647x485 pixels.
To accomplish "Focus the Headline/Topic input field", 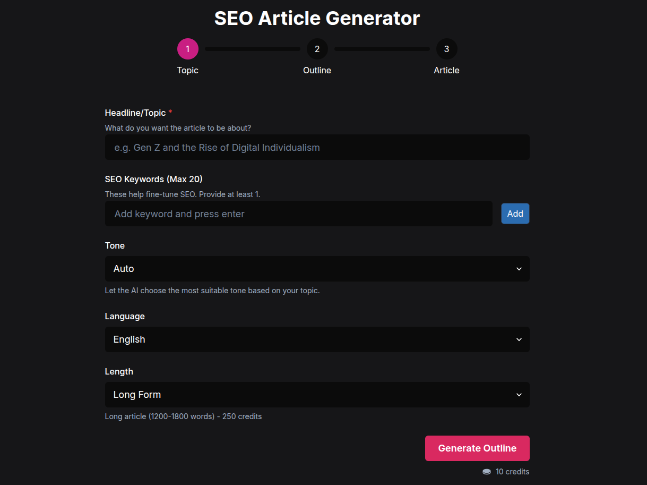I will coord(317,147).
